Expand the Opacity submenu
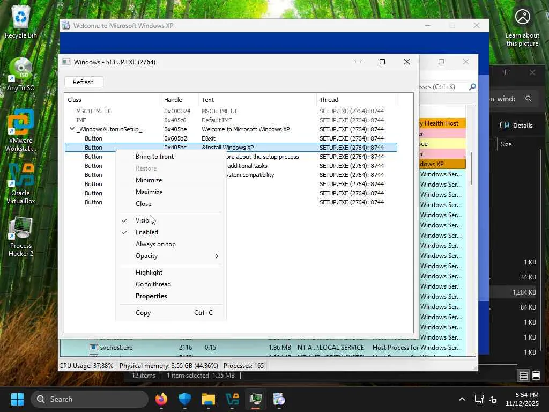Image resolution: width=549 pixels, height=412 pixels. pos(170,256)
